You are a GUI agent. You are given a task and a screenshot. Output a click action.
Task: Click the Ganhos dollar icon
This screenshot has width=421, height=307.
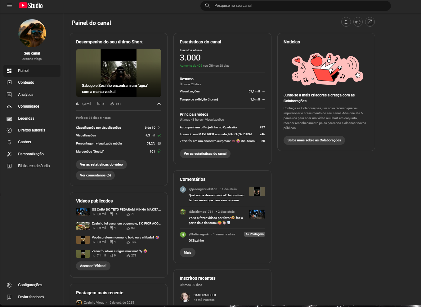[x=9, y=142]
